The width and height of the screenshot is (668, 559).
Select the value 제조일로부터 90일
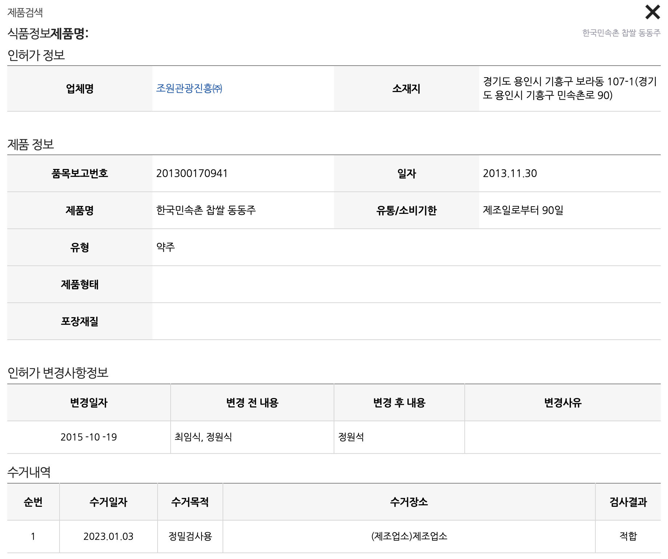pyautogui.click(x=523, y=210)
